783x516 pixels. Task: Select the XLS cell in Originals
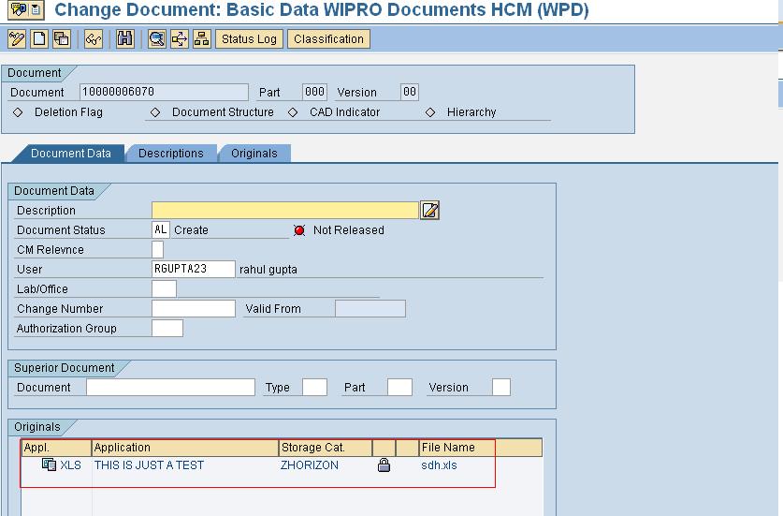70,465
